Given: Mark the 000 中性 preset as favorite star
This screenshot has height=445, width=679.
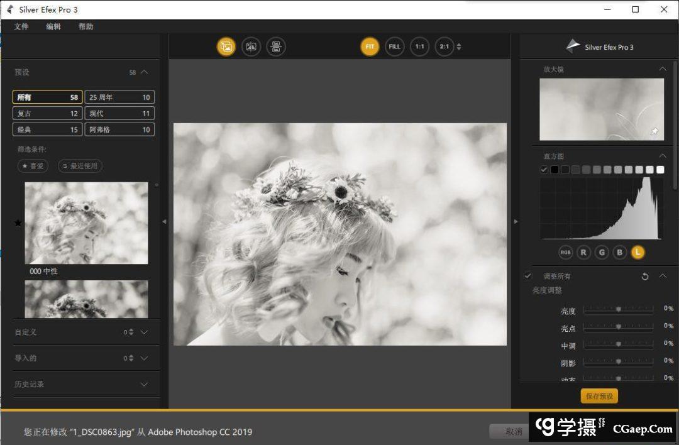Looking at the screenshot, I should 18,222.
